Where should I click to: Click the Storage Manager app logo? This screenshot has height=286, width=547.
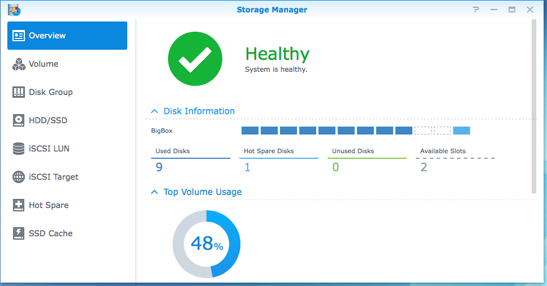pyautogui.click(x=14, y=10)
